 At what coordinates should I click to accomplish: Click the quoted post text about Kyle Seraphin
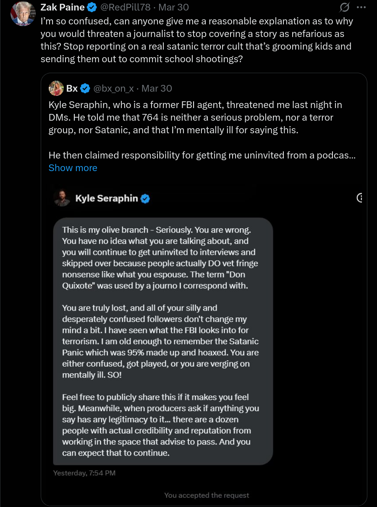(x=202, y=130)
